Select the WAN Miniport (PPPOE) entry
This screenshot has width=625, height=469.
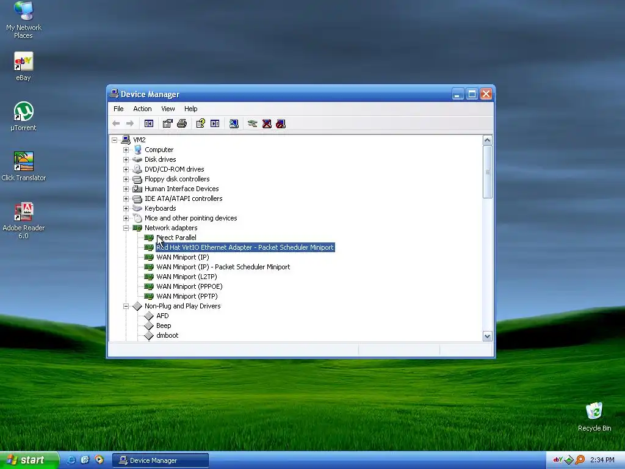click(189, 287)
